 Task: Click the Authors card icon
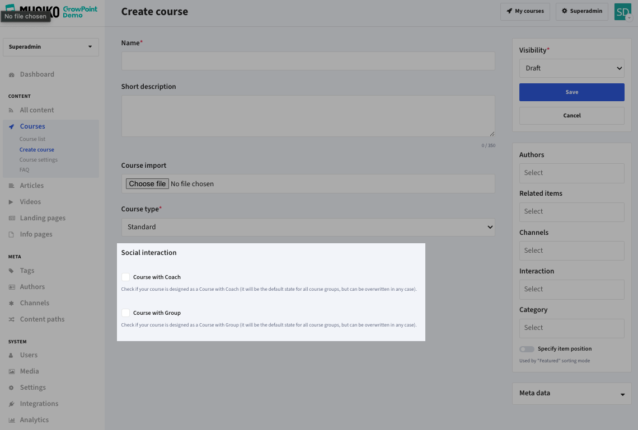12,287
